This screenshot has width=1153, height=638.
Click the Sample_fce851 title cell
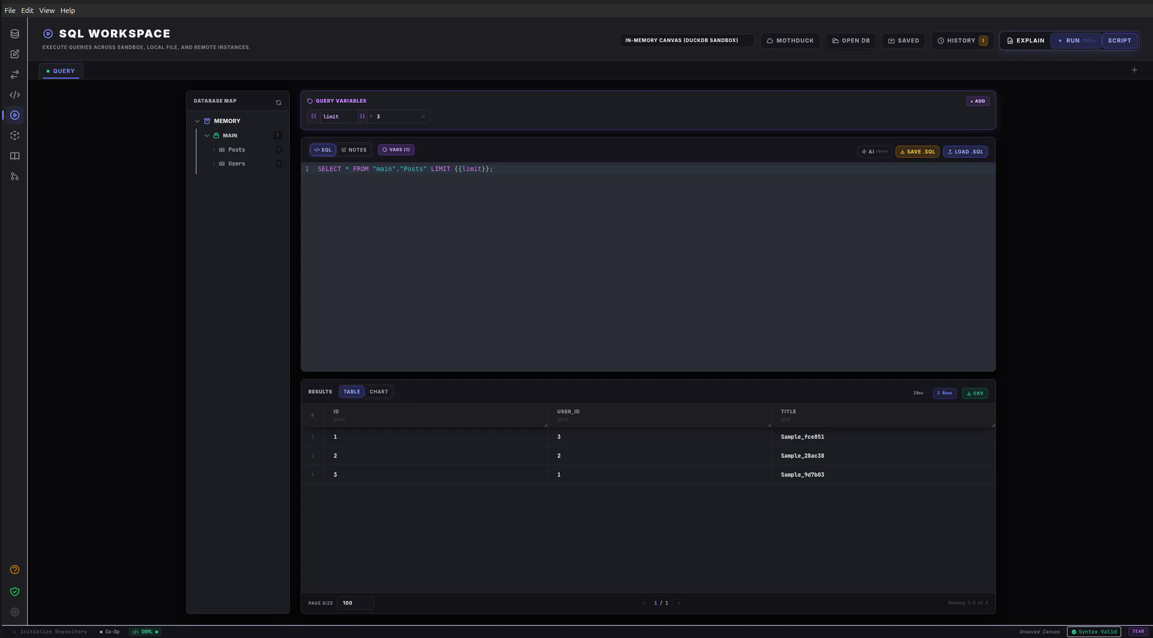coord(883,437)
